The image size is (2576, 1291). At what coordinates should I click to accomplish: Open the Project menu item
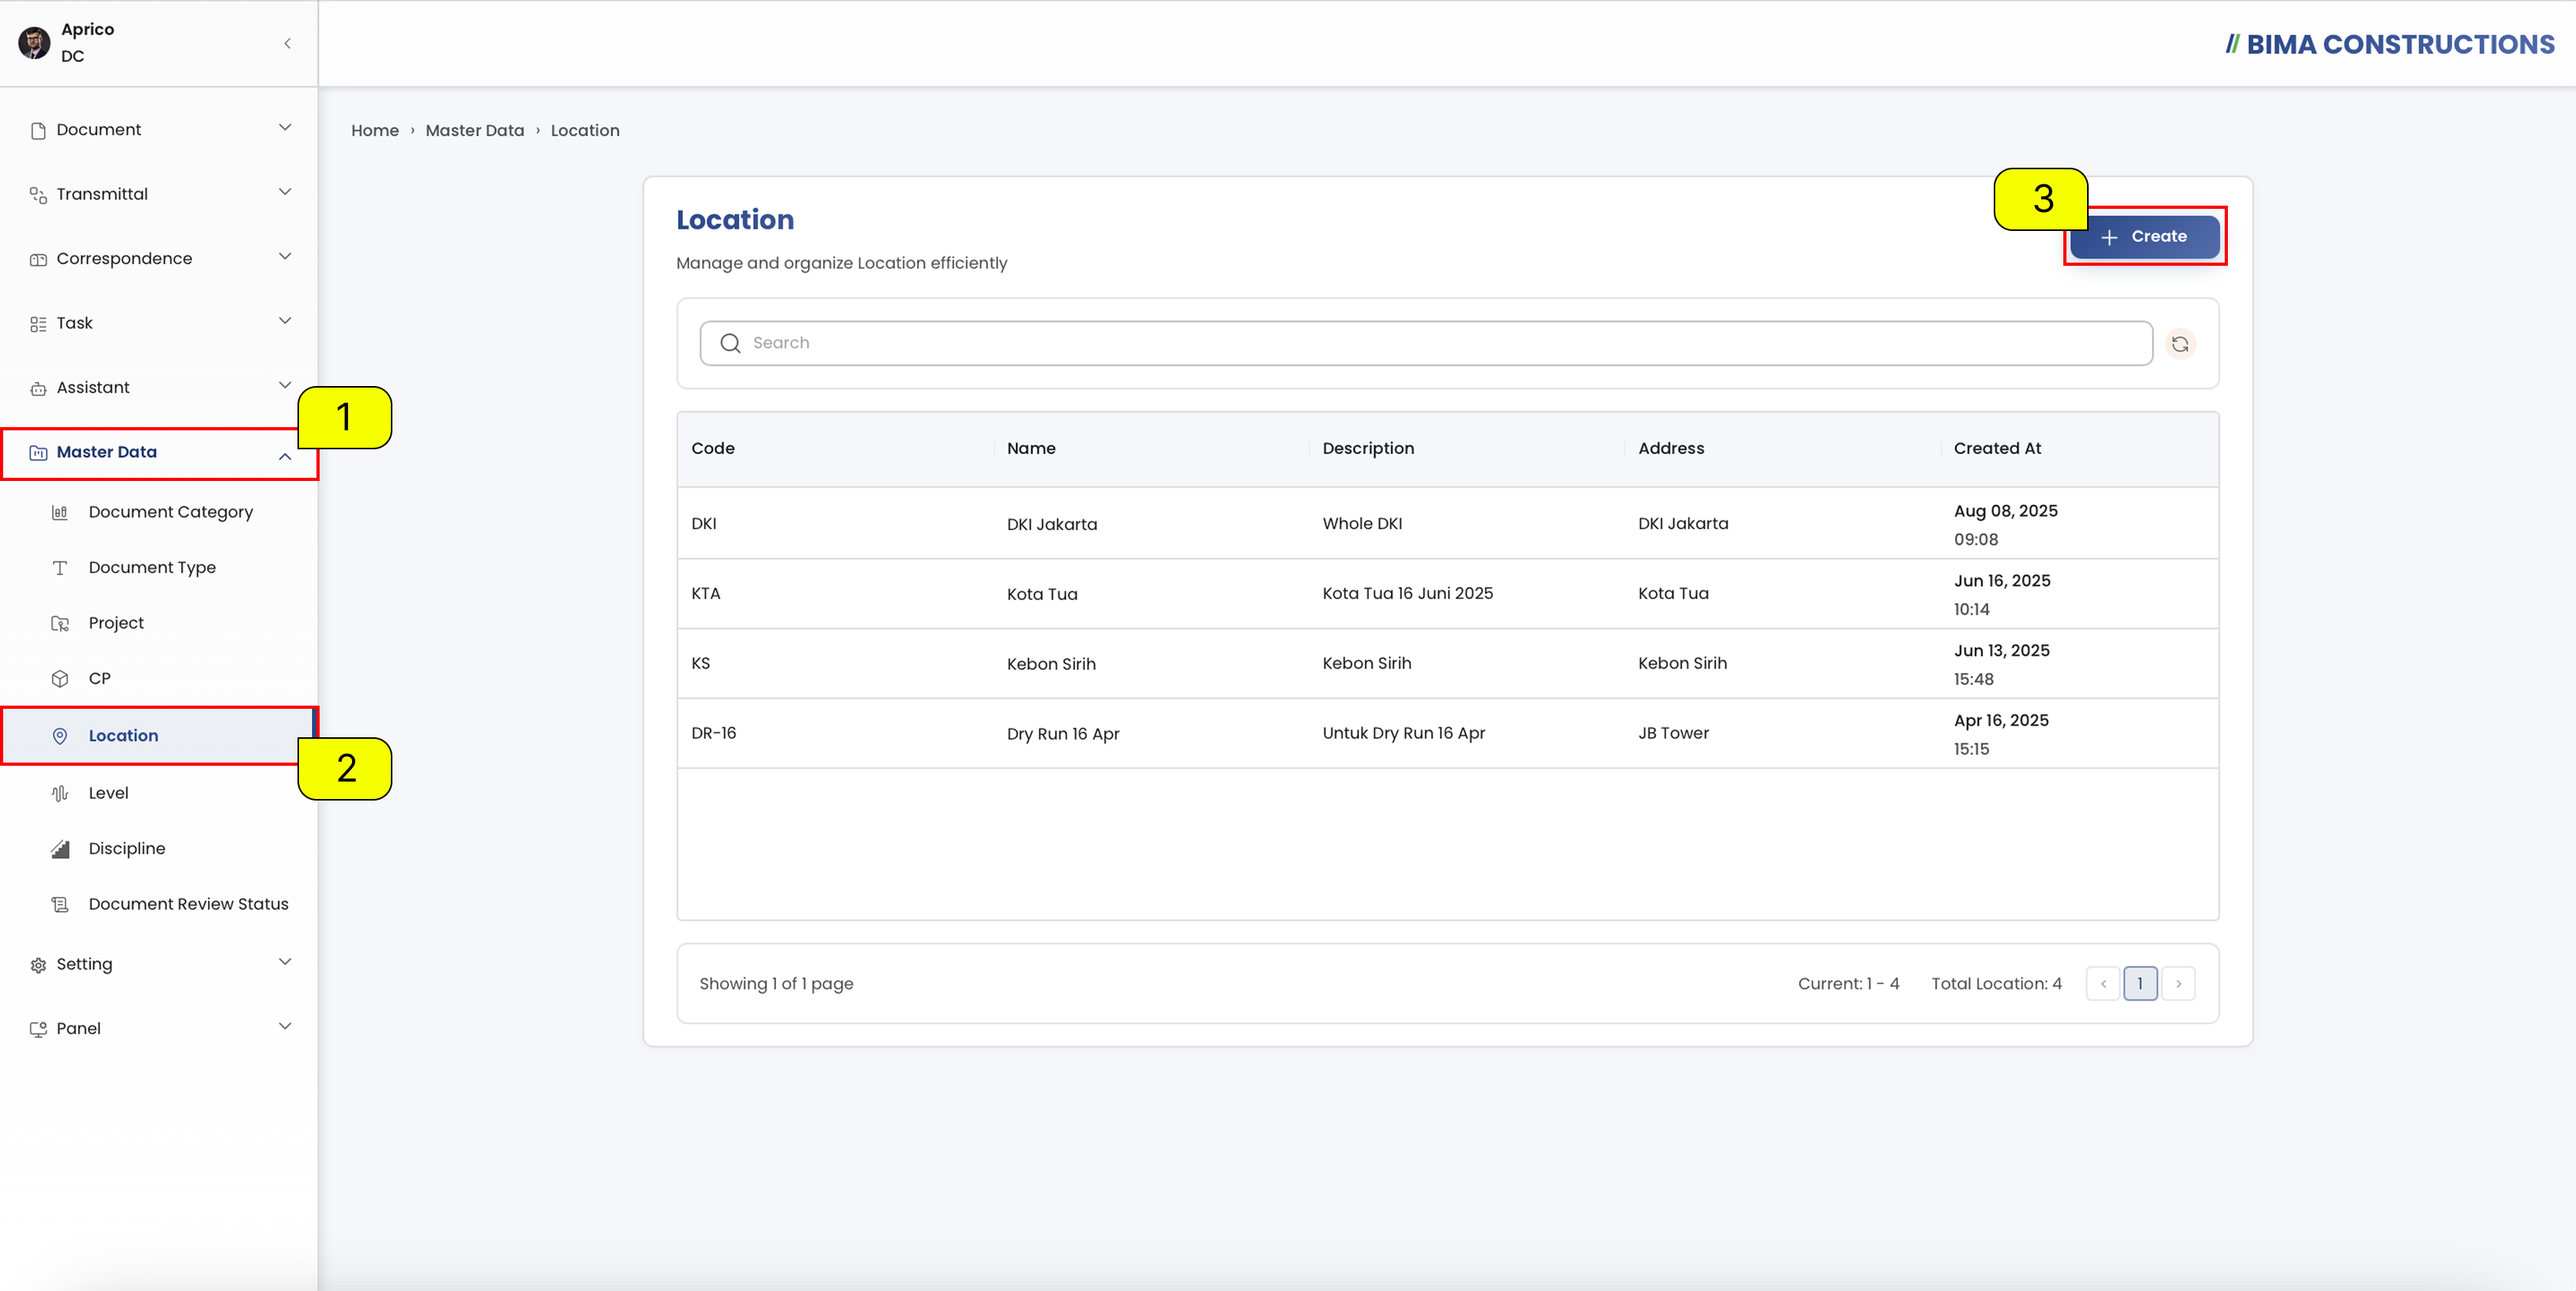(x=116, y=623)
